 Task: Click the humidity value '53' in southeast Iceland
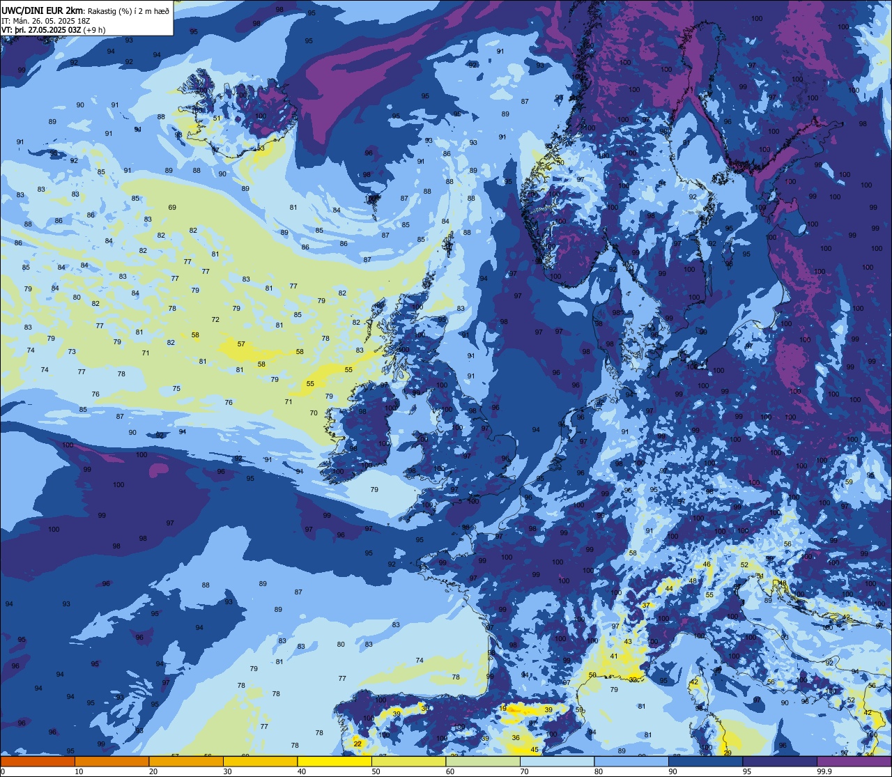[x=261, y=148]
